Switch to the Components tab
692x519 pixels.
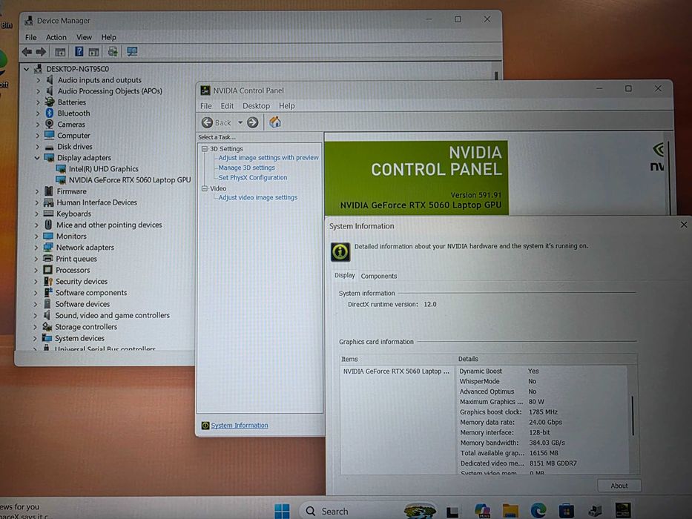pos(379,276)
